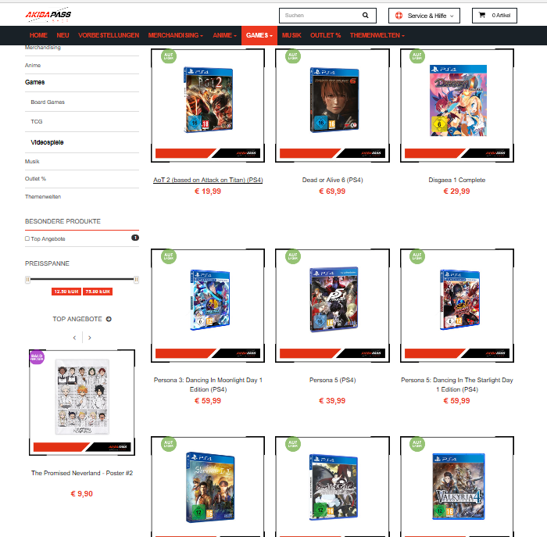Click inside the Suchen search field
The image size is (547, 537).
(x=322, y=16)
